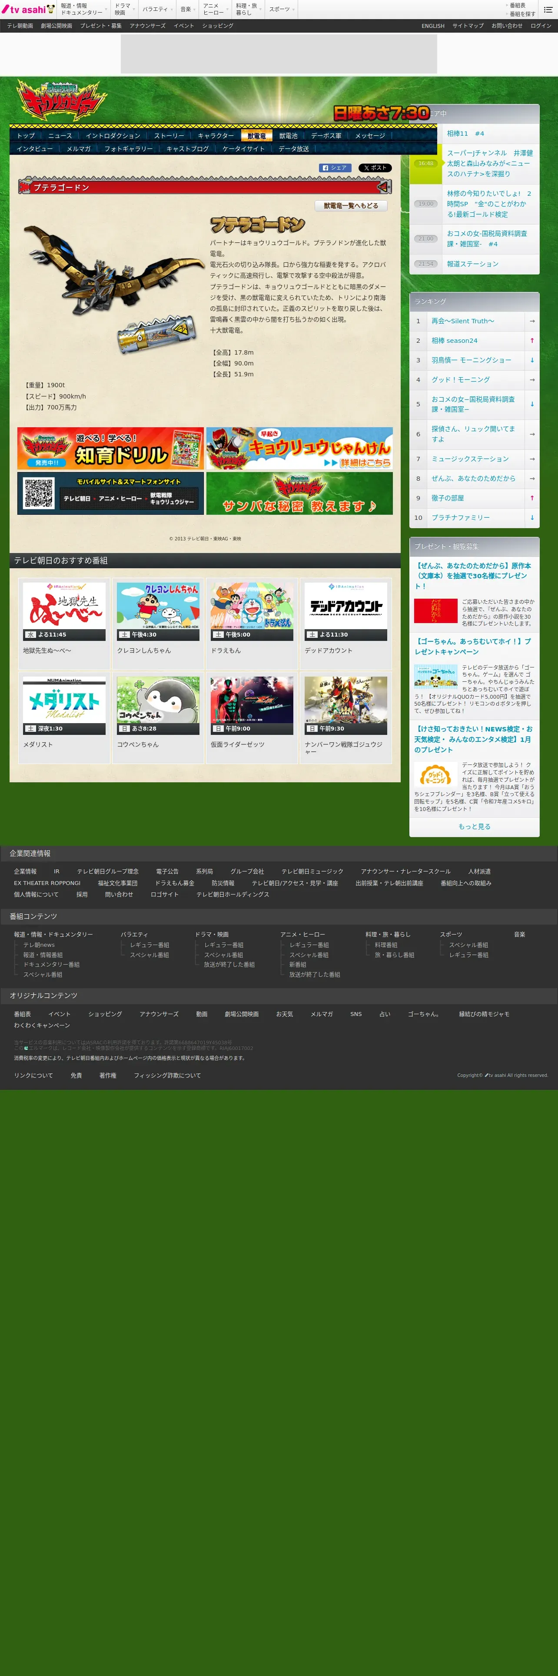Expand アニメ ヒーロー dropdown
Screen dimensions: 558x1676
216,9
